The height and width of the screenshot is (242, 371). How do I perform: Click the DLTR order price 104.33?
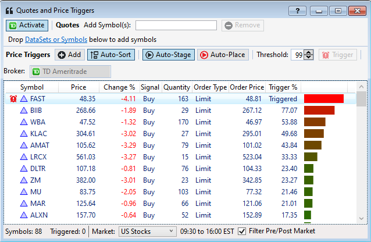(252, 169)
